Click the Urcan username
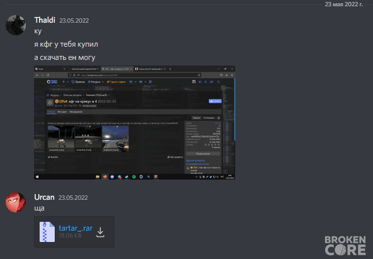373x259 pixels. [x=44, y=197]
